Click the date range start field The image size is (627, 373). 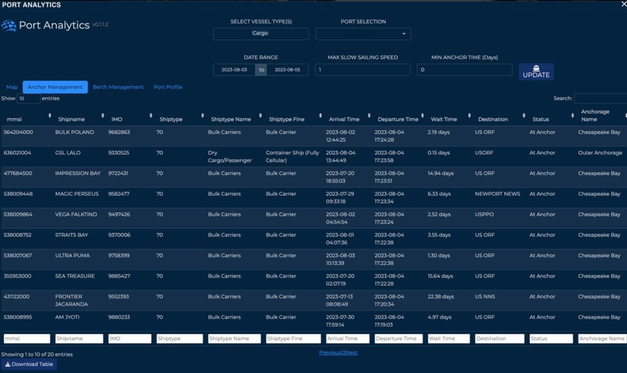pyautogui.click(x=235, y=70)
